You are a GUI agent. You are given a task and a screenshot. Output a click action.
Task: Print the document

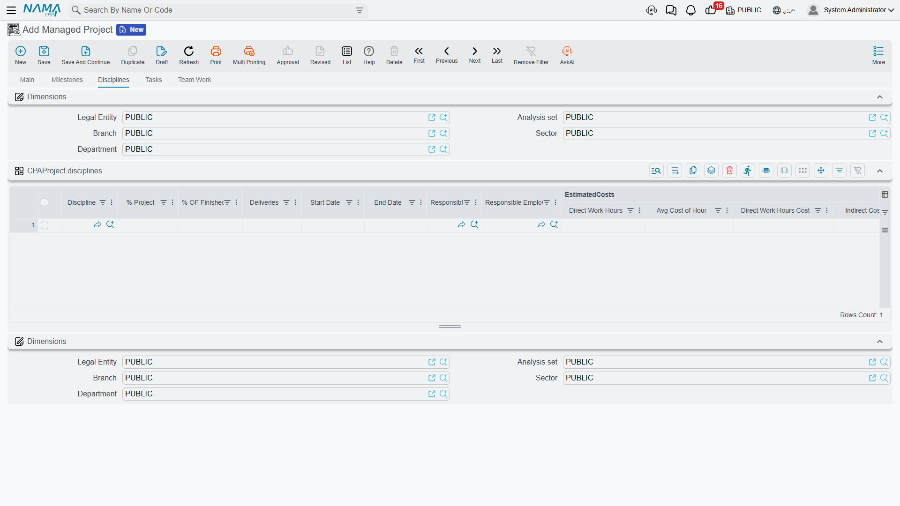tap(216, 55)
